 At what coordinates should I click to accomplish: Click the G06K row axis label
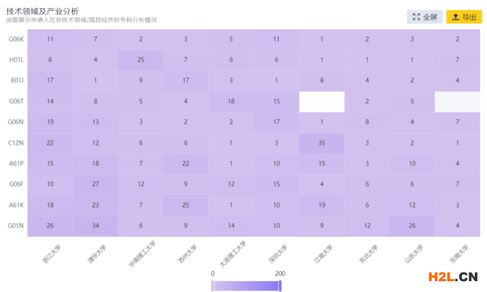pyautogui.click(x=17, y=39)
